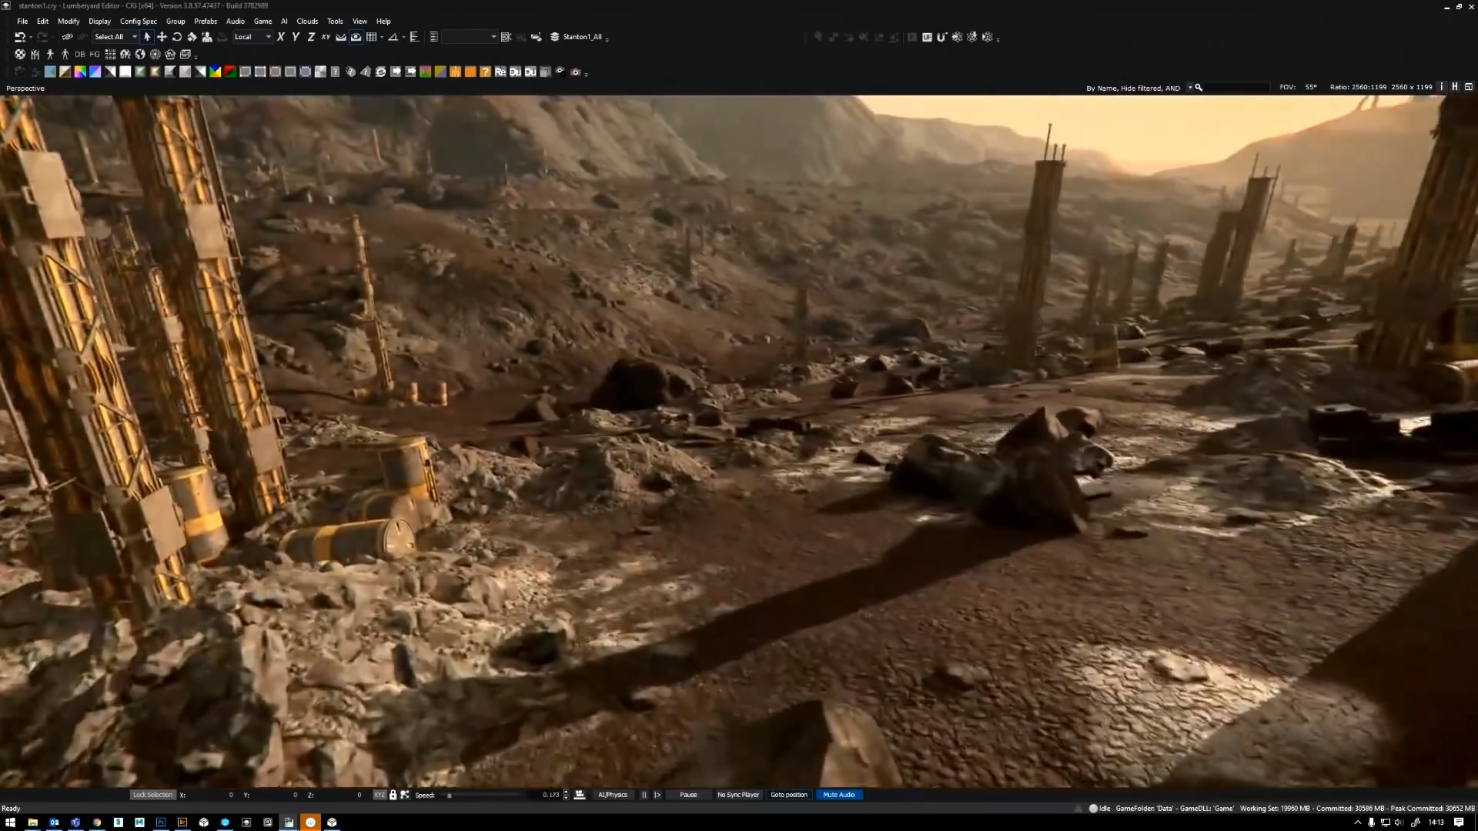Toggle the angle snap icon
The height and width of the screenshot is (831, 1478).
tap(393, 37)
